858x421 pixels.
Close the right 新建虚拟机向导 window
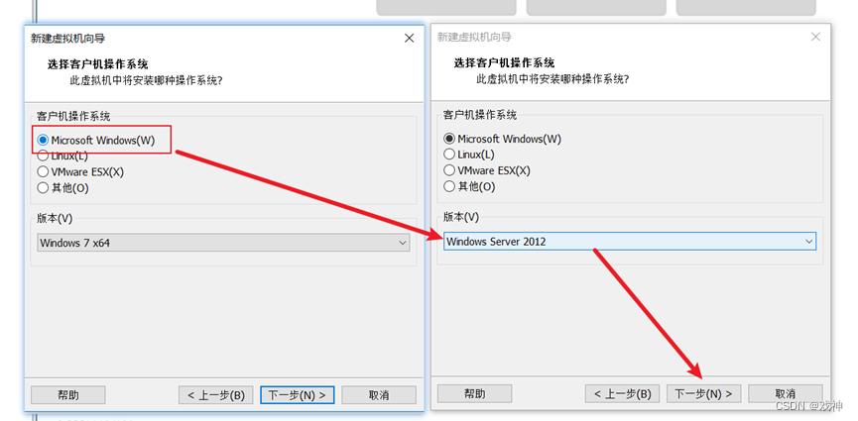(x=815, y=37)
